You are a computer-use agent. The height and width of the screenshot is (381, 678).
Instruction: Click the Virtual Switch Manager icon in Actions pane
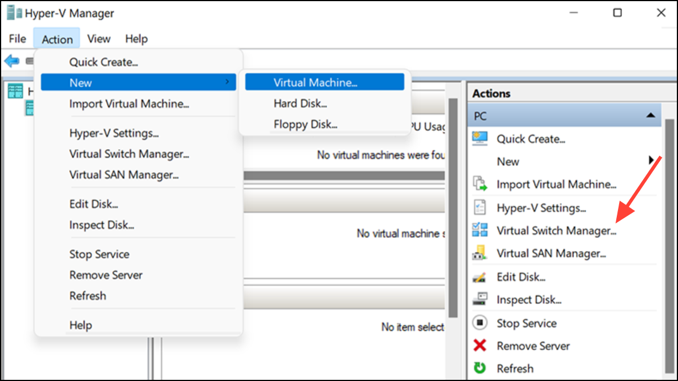480,230
